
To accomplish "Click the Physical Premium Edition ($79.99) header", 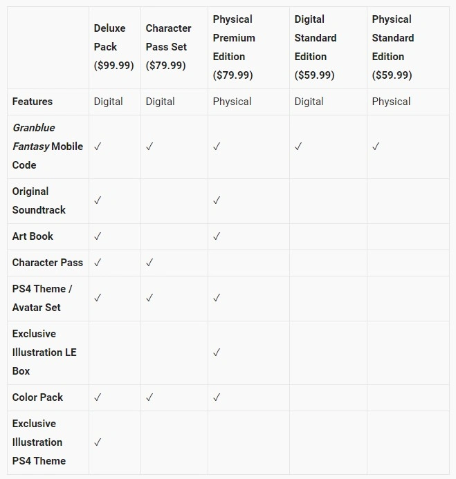I will pyautogui.click(x=234, y=47).
